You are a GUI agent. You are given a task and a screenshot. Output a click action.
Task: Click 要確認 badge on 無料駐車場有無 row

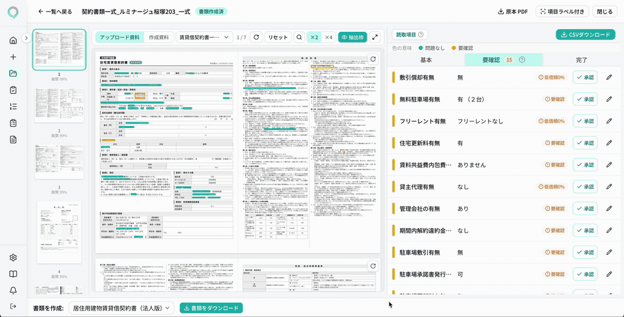[x=554, y=99]
